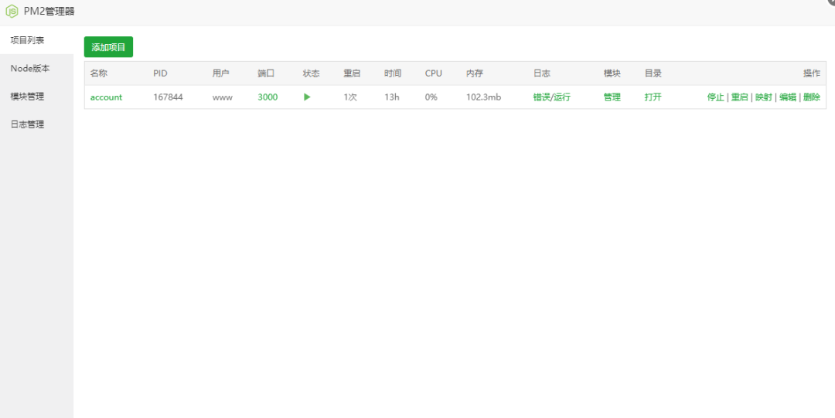The height and width of the screenshot is (418, 835).
Task: Open the account project name link
Action: (x=106, y=97)
